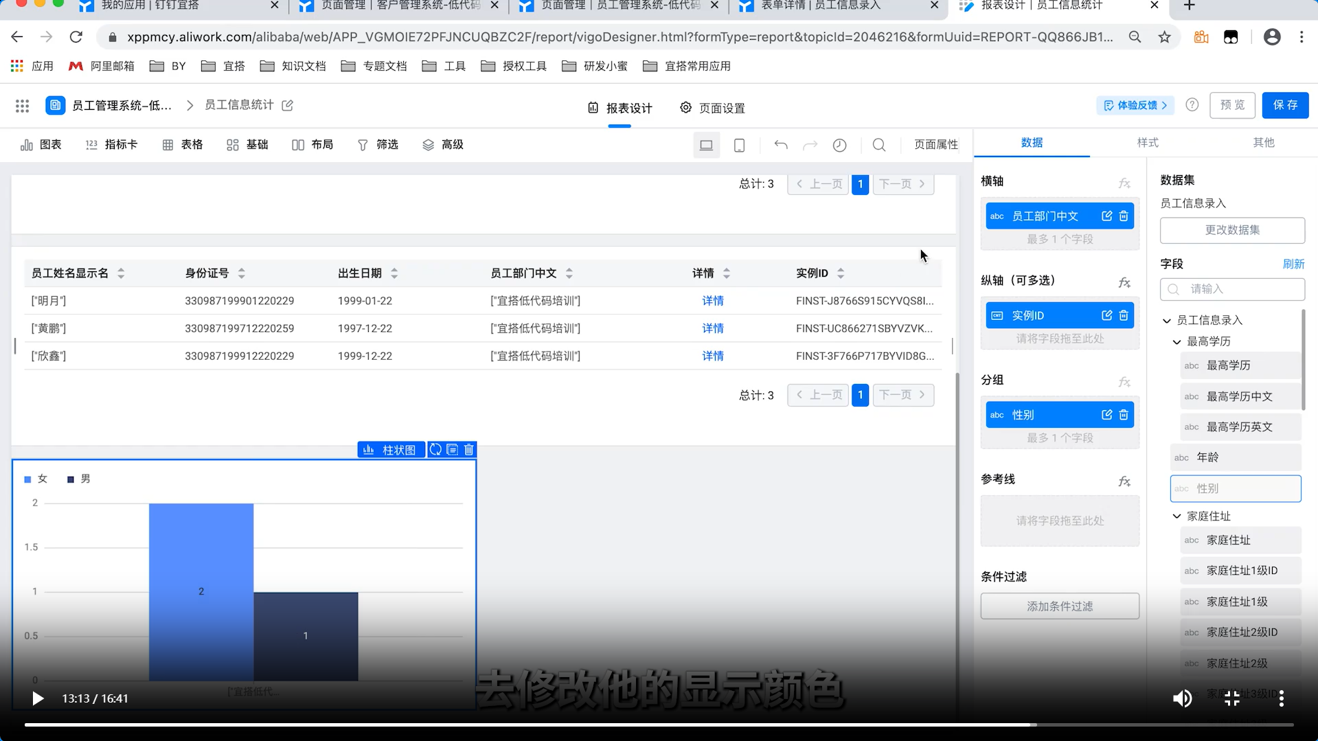This screenshot has height=741, width=1318.
Task: Exit fullscreen video mode
Action: [1232, 698]
